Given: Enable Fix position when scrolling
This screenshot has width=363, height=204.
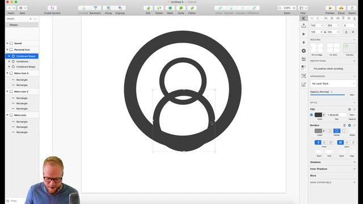Looking at the screenshot, I should tap(311, 69).
